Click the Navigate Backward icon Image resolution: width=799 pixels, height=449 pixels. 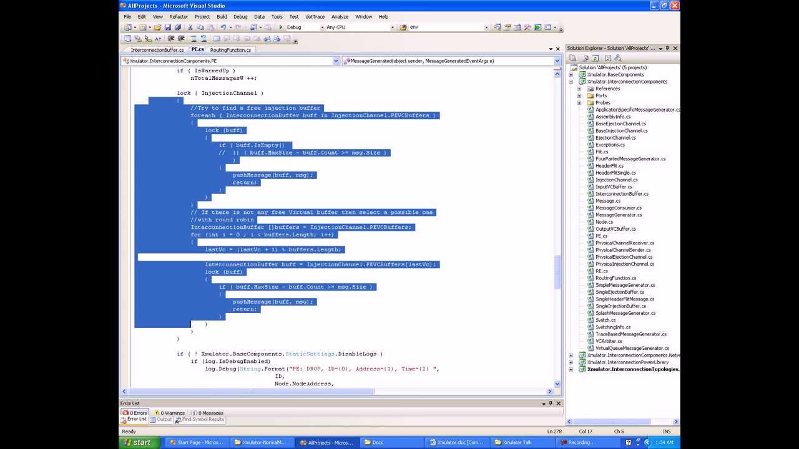(253, 27)
